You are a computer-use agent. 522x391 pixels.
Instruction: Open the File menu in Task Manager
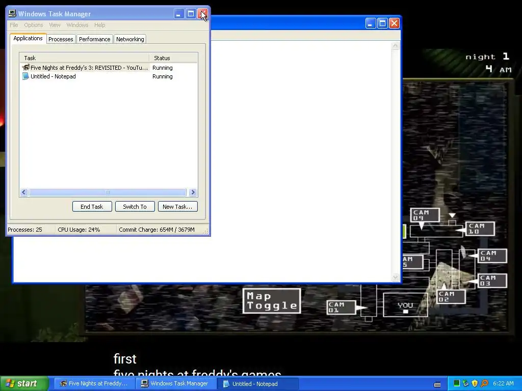[x=14, y=25]
